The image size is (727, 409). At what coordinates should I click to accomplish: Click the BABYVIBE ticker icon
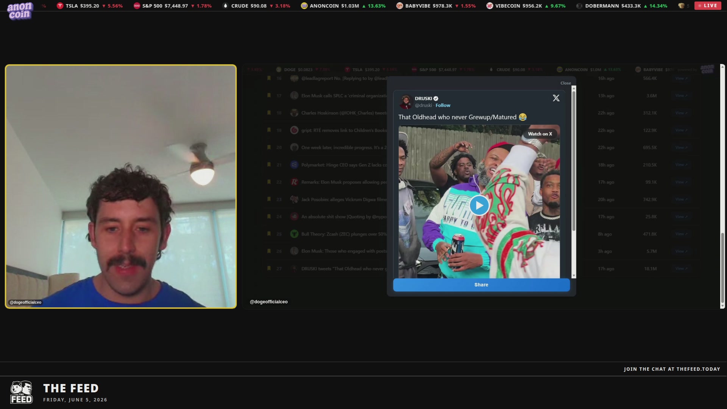399,6
